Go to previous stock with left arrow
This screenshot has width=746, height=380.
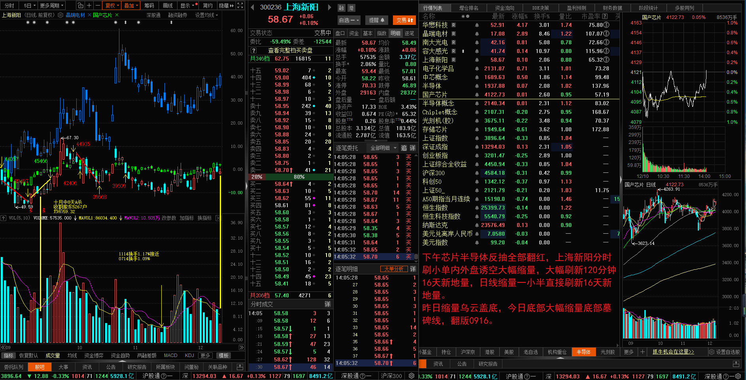click(253, 7)
